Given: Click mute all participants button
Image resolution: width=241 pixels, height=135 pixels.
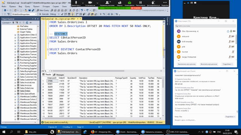Looking at the screenshot, I should (187, 64).
